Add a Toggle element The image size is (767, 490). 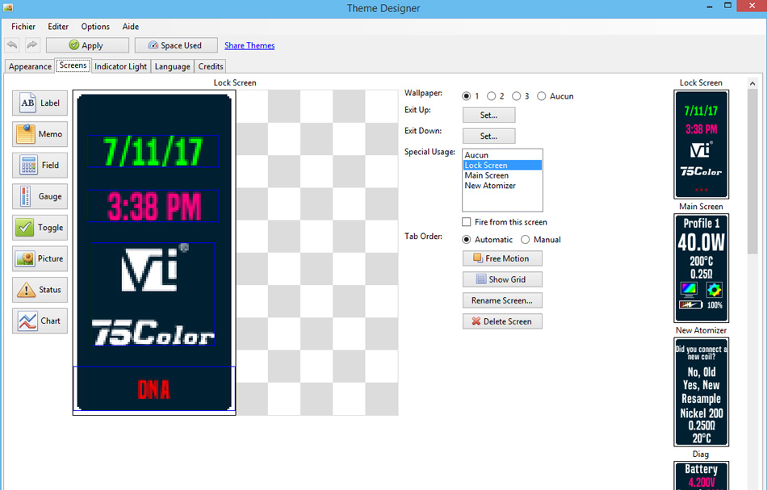[40, 228]
